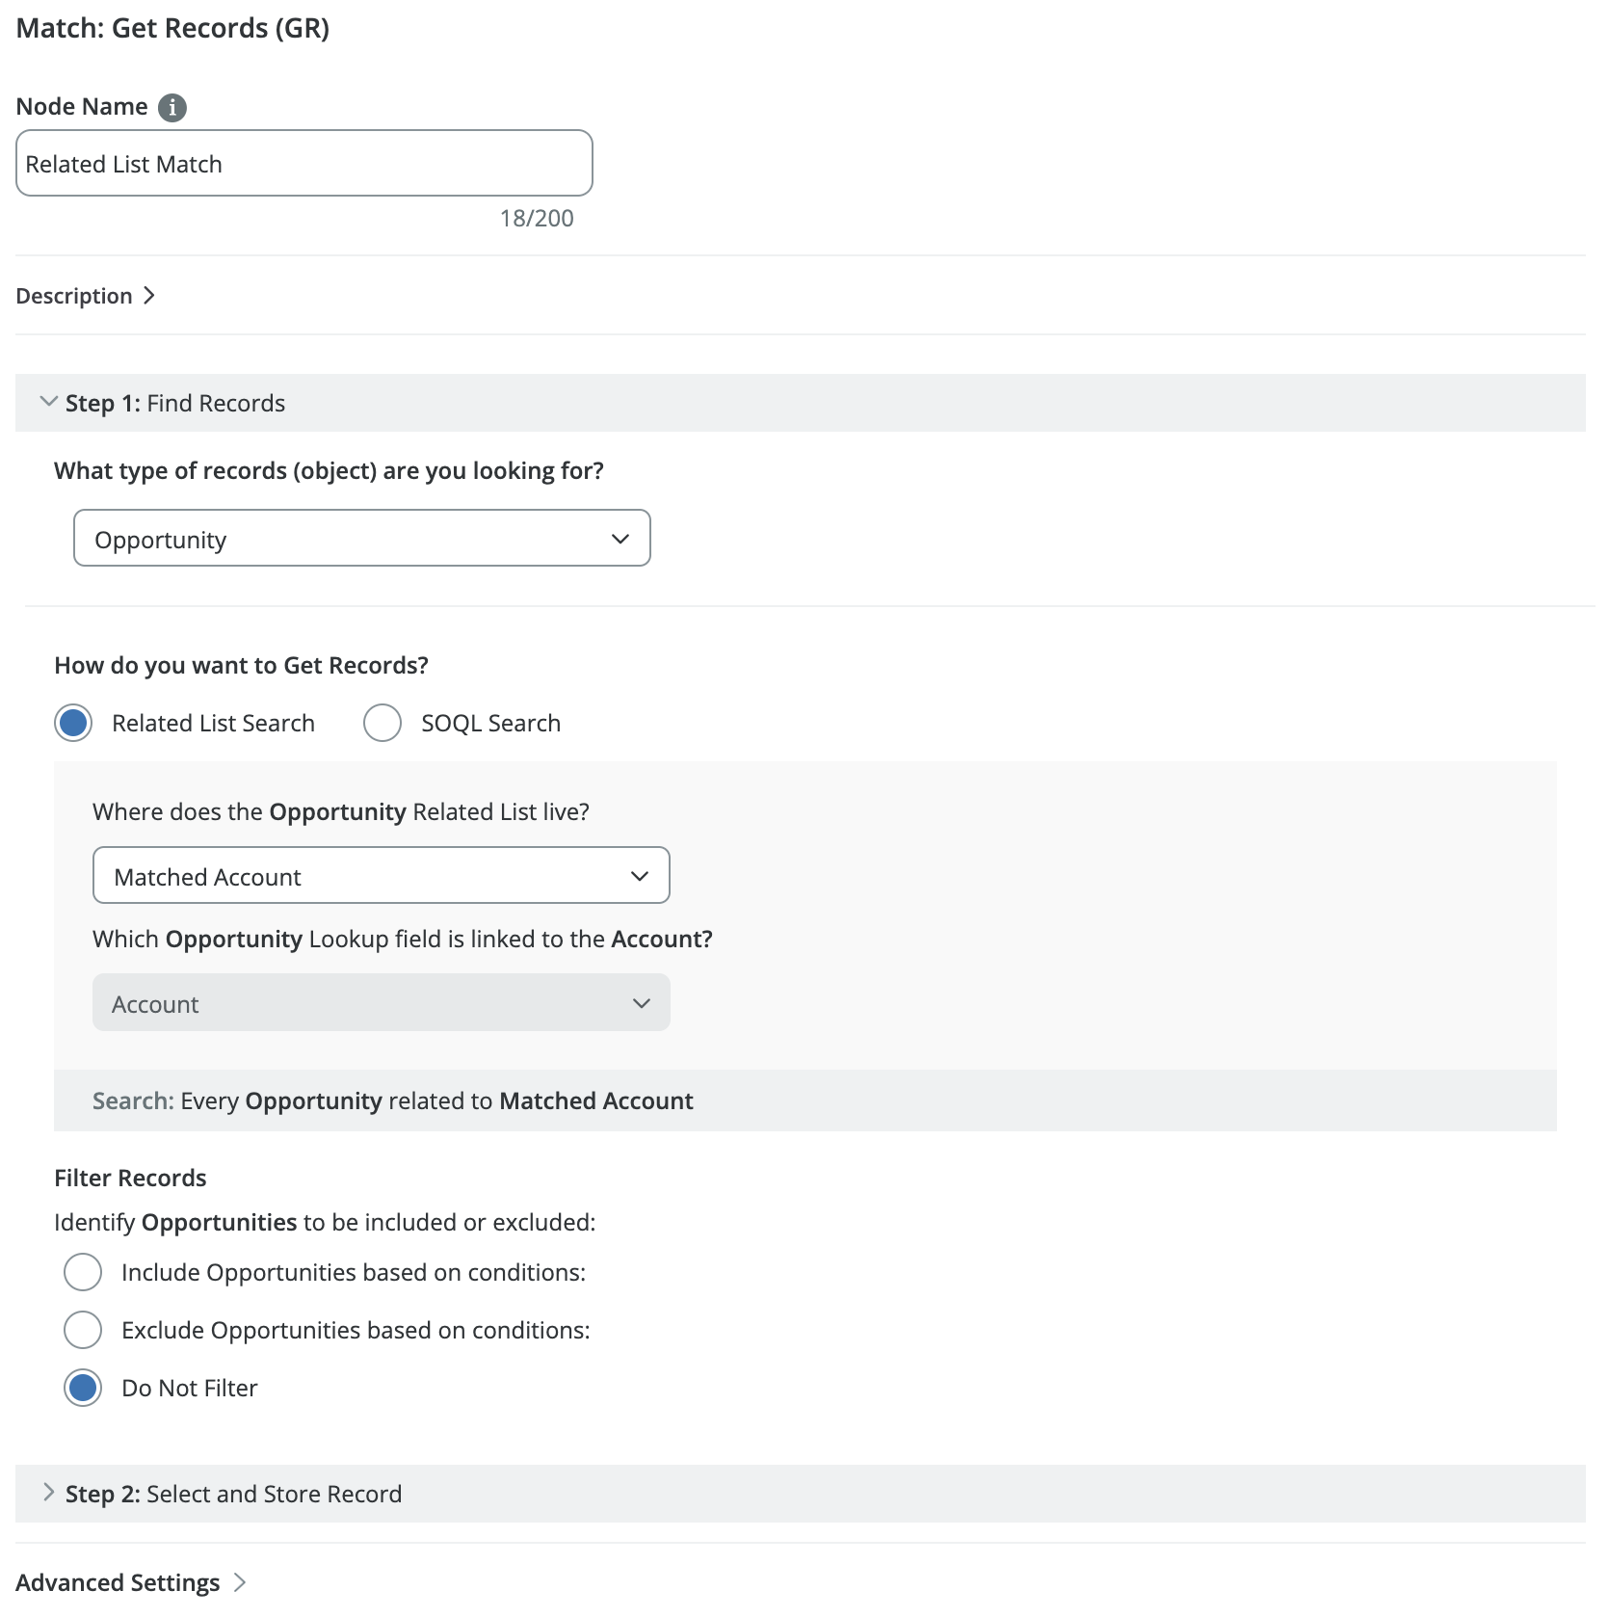Choose Include Opportunities based on conditions
Viewport: 1609px width, 1617px height.
pos(83,1272)
